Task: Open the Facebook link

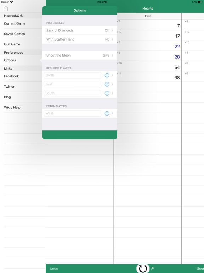Action: (x=11, y=76)
